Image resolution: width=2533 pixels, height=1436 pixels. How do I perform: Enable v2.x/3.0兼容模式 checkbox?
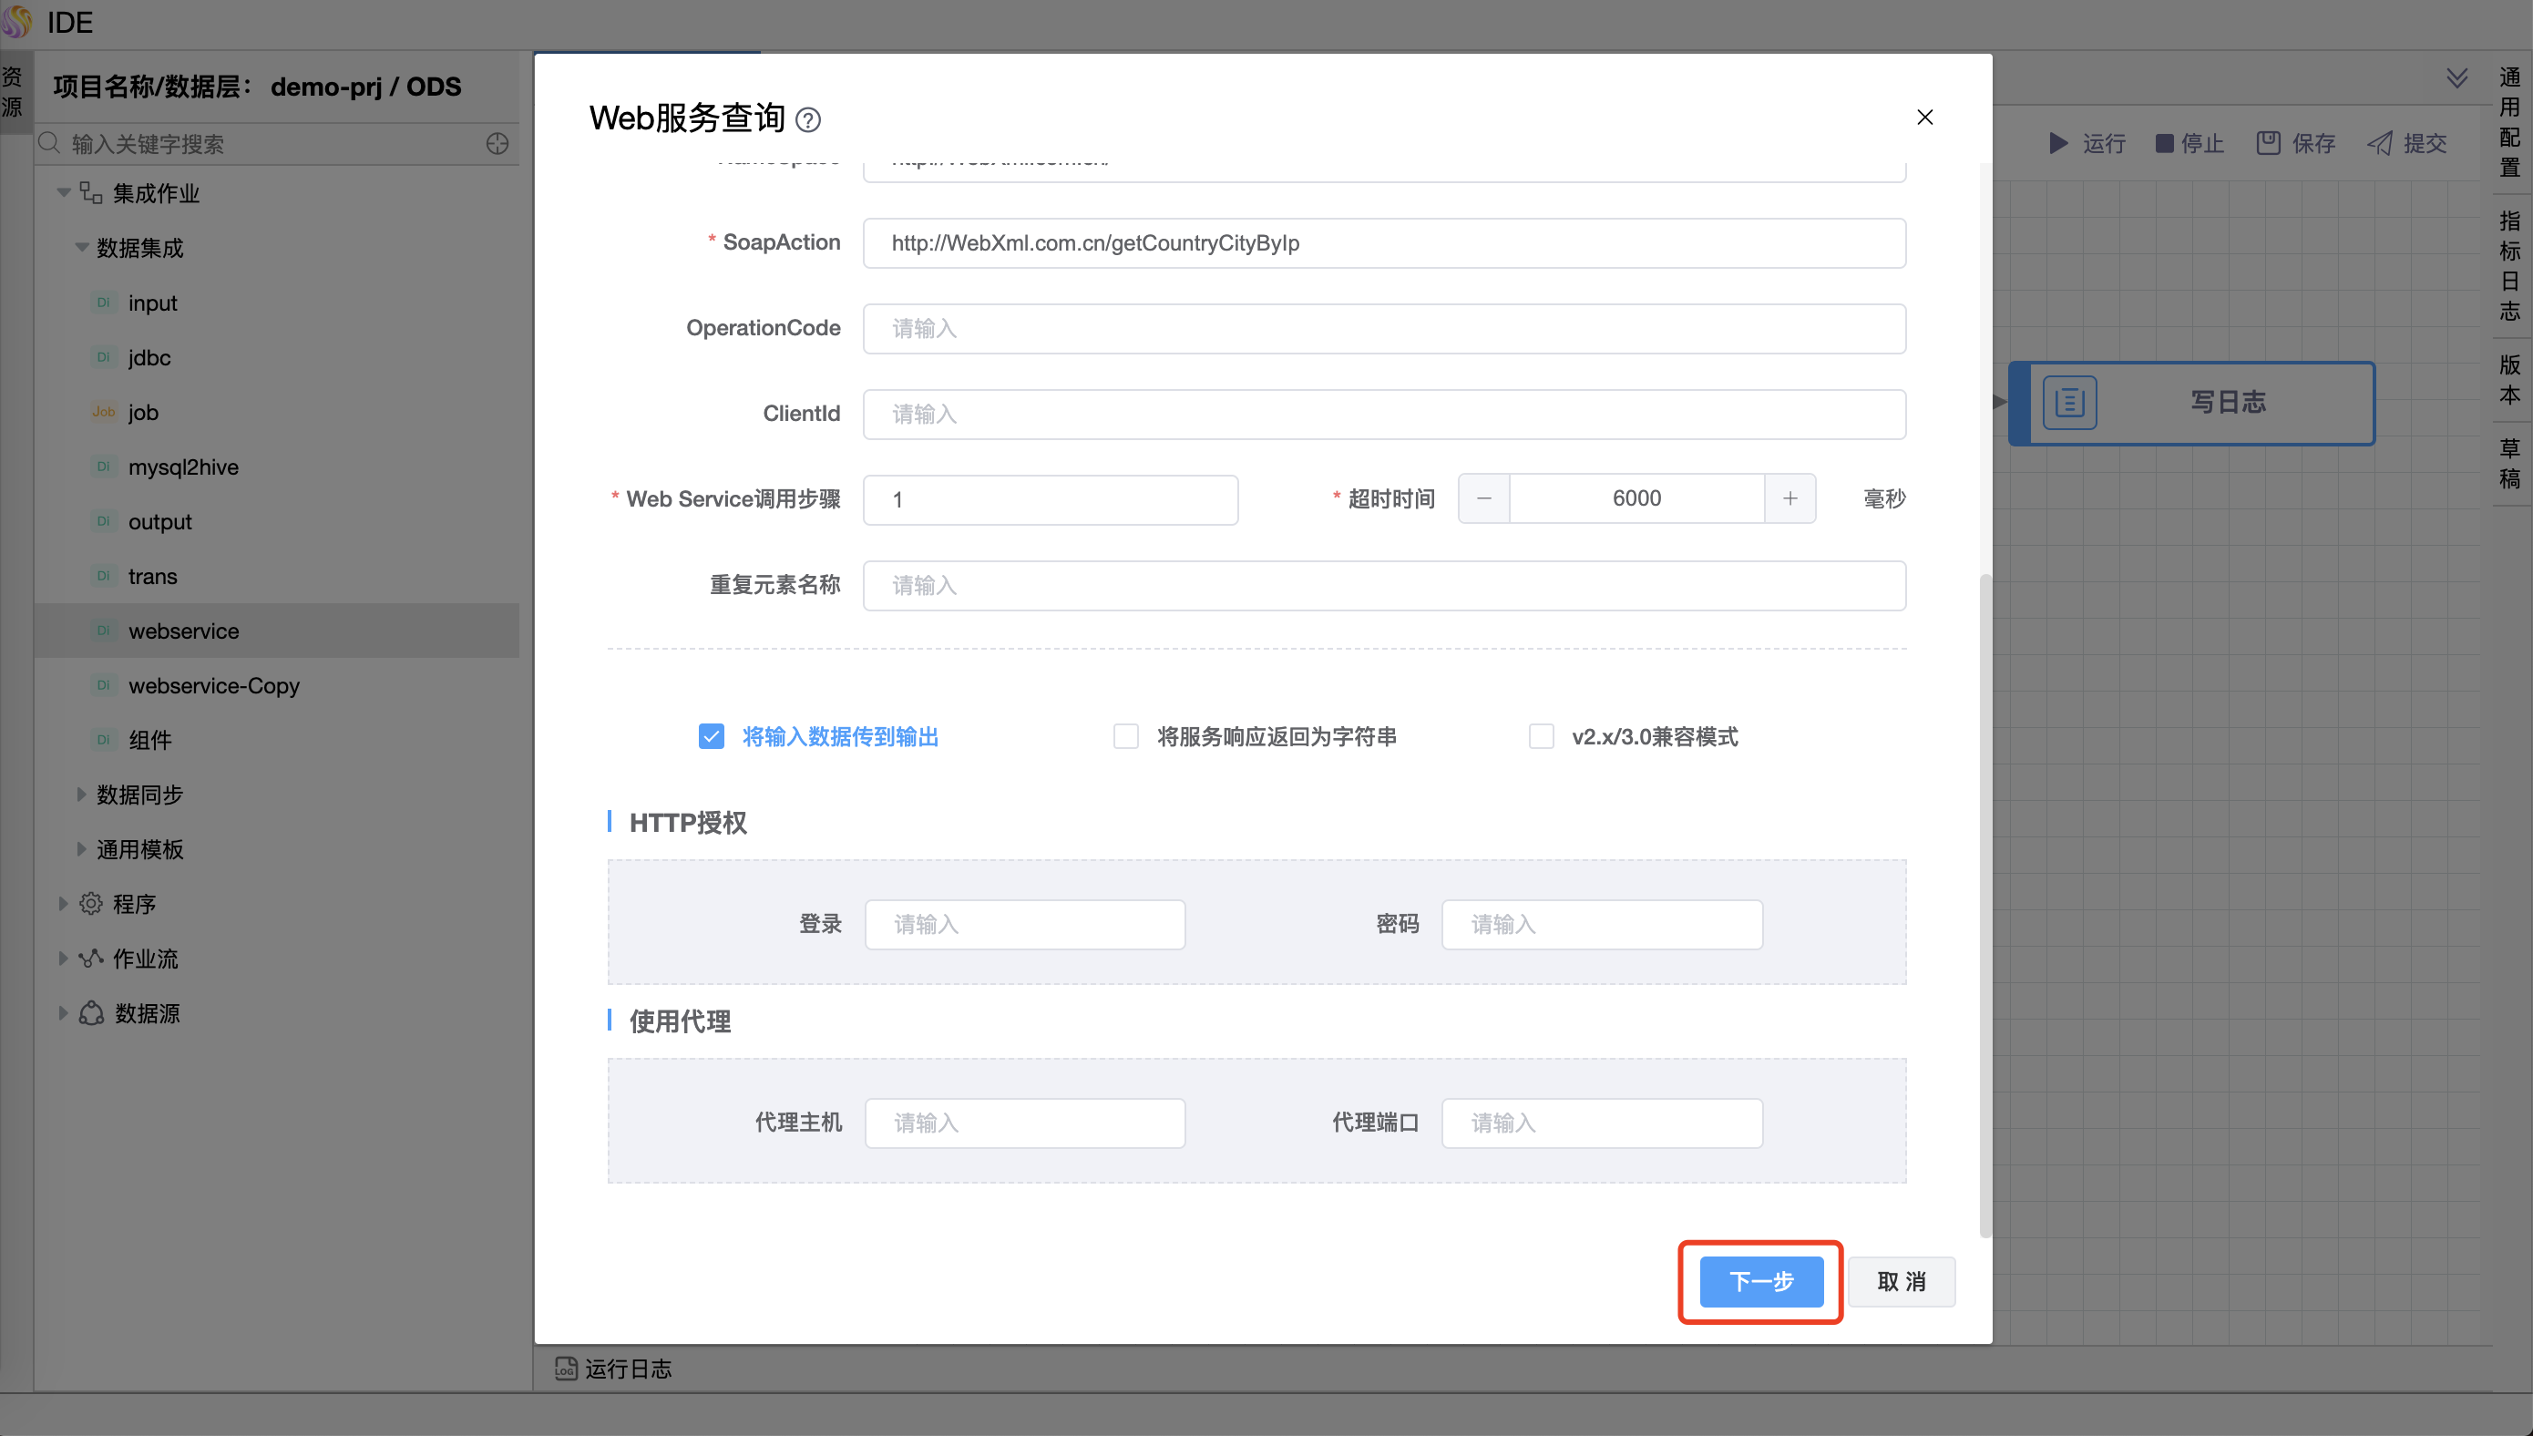point(1540,737)
